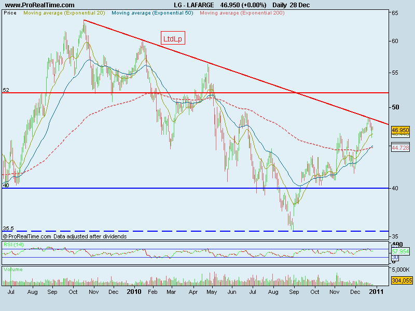Click the Volume panel label
The width and height of the screenshot is (415, 311).
tap(13, 270)
